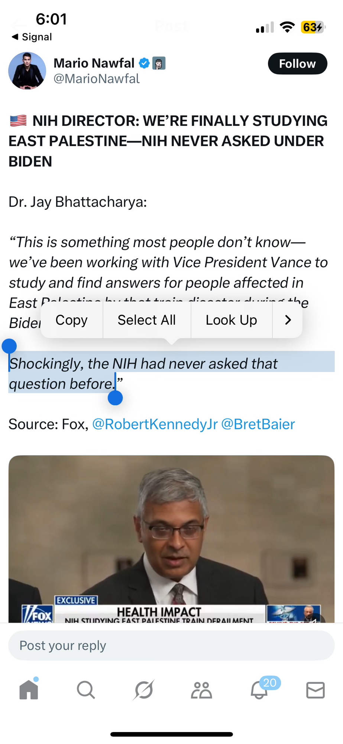Tap the Post your reply field
343x744 pixels.
click(171, 645)
